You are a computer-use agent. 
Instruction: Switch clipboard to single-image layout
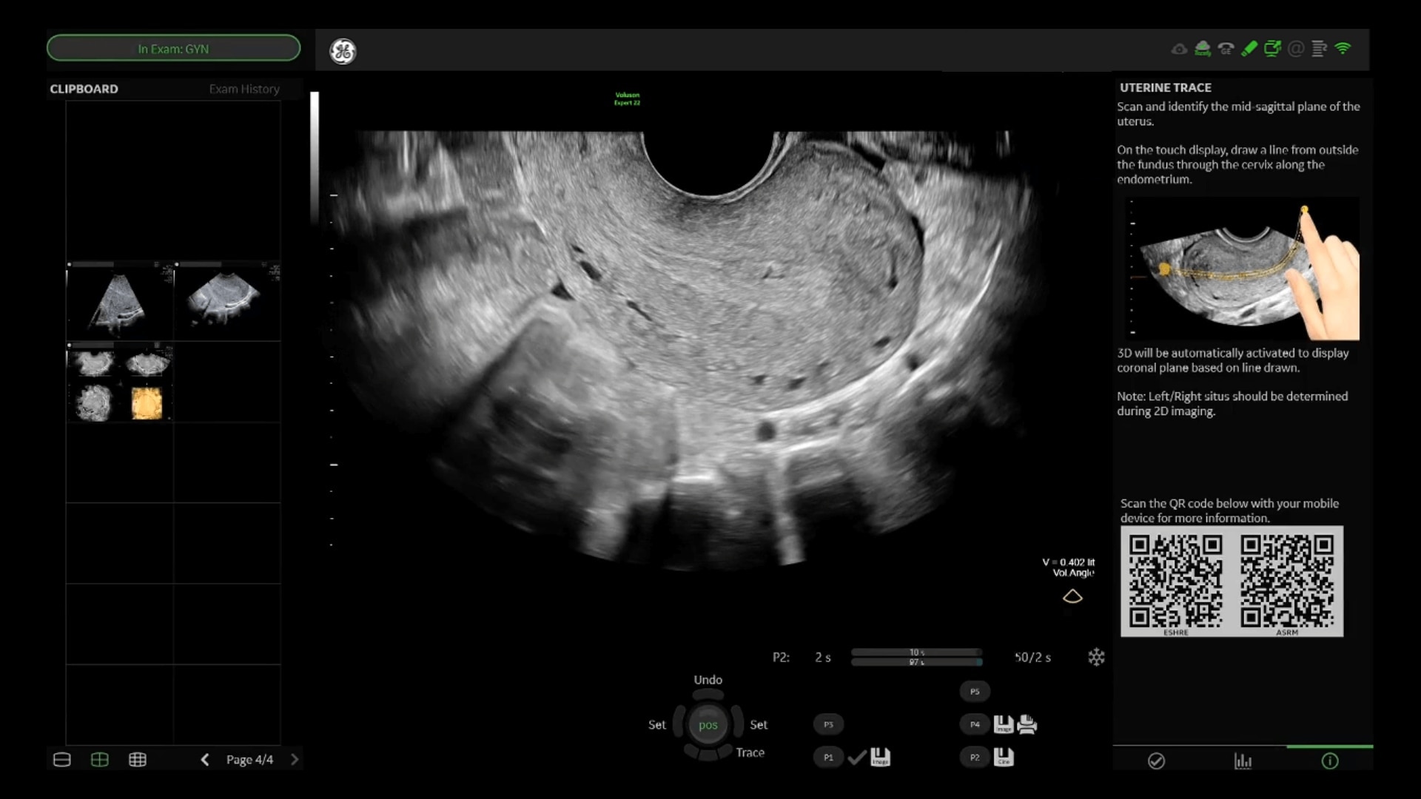click(62, 760)
